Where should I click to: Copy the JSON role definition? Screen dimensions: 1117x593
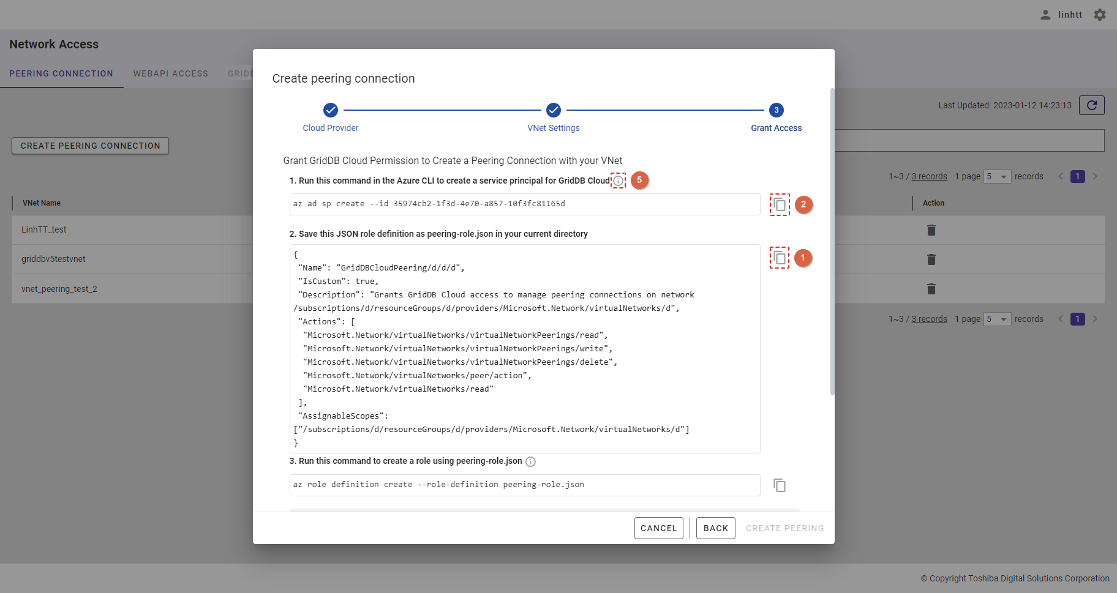click(x=779, y=258)
